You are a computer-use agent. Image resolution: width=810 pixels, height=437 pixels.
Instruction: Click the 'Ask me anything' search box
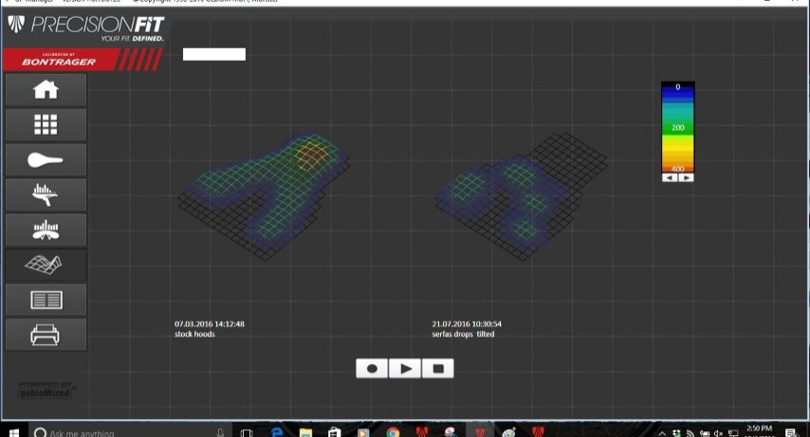pyautogui.click(x=123, y=431)
